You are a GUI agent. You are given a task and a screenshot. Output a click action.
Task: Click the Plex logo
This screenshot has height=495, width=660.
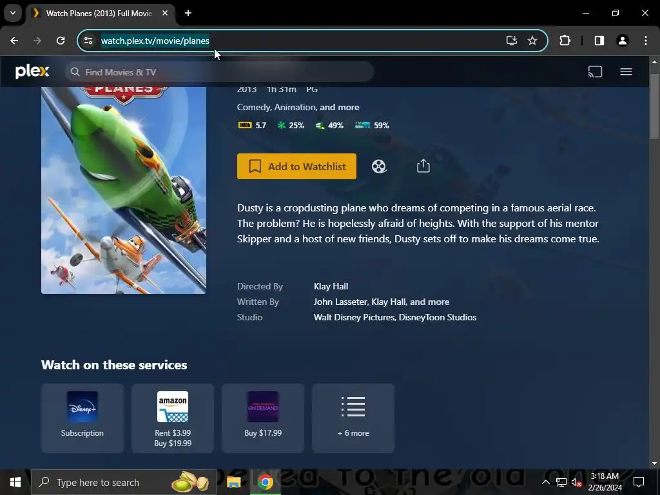(32, 72)
